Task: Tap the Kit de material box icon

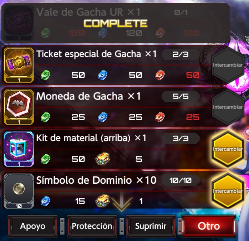Action: pos(19,149)
